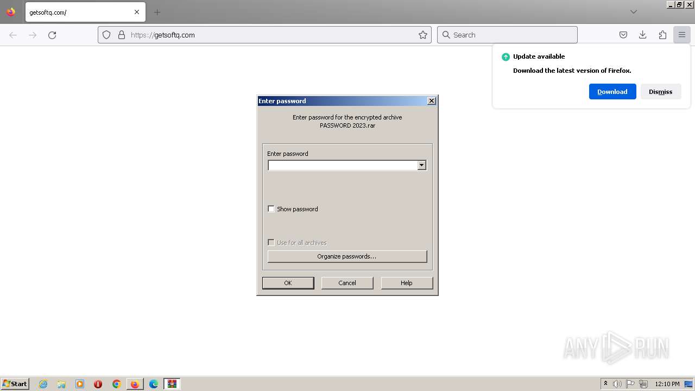Dismiss the update notification

[x=660, y=92]
